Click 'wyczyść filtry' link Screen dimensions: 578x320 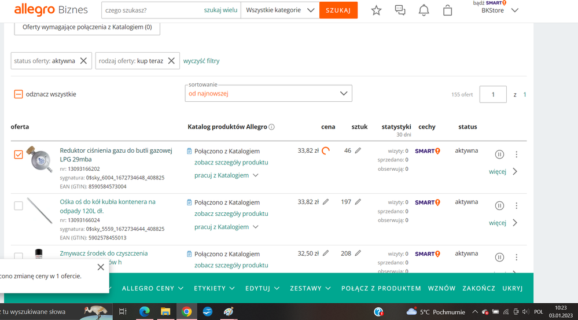(201, 61)
